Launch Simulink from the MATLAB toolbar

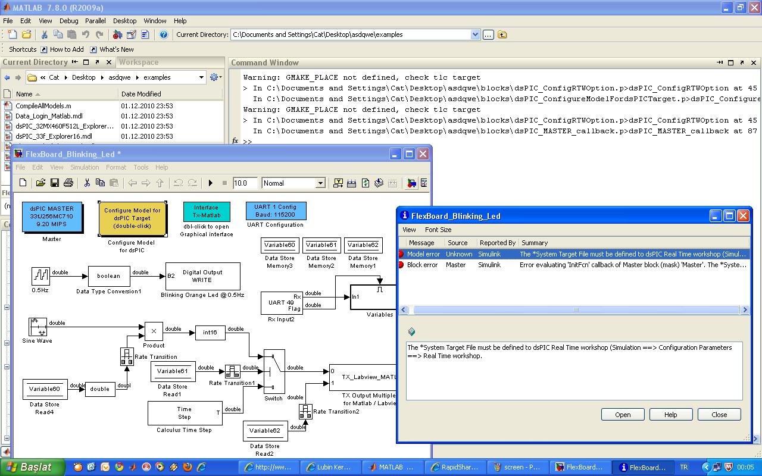pyautogui.click(x=117, y=35)
